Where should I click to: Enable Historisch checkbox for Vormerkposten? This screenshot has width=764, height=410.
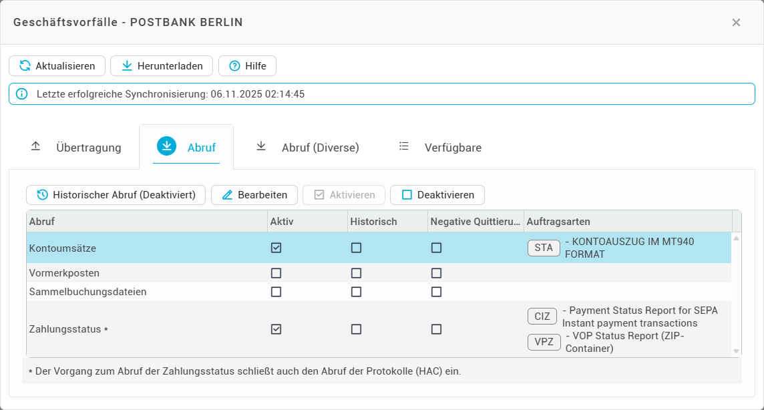pos(356,273)
